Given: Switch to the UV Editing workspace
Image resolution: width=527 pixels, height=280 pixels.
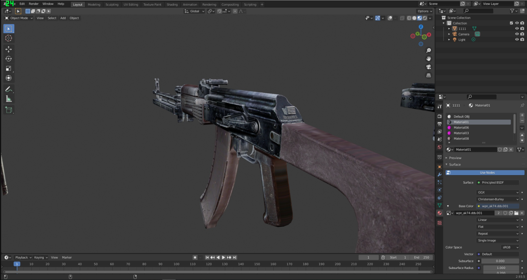Looking at the screenshot, I should pyautogui.click(x=131, y=5).
